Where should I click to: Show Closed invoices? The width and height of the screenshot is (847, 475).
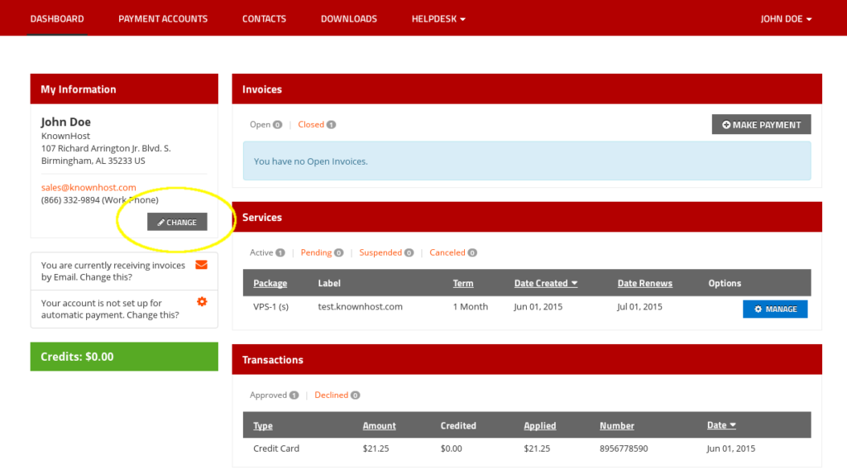(317, 124)
